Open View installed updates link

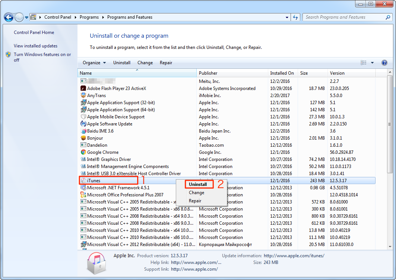(36, 46)
